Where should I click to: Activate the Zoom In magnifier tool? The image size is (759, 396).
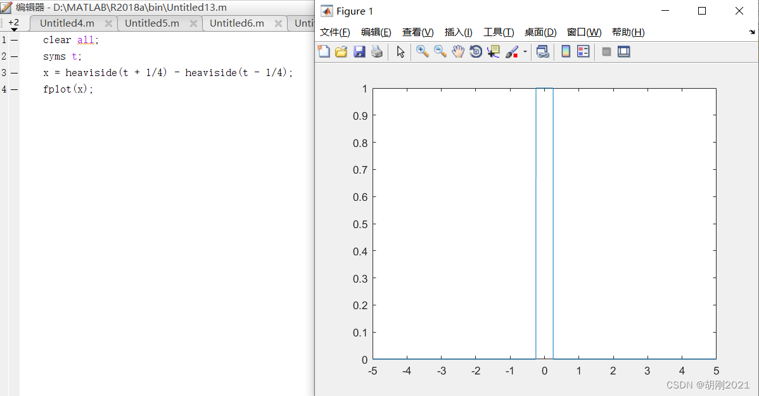tap(422, 51)
